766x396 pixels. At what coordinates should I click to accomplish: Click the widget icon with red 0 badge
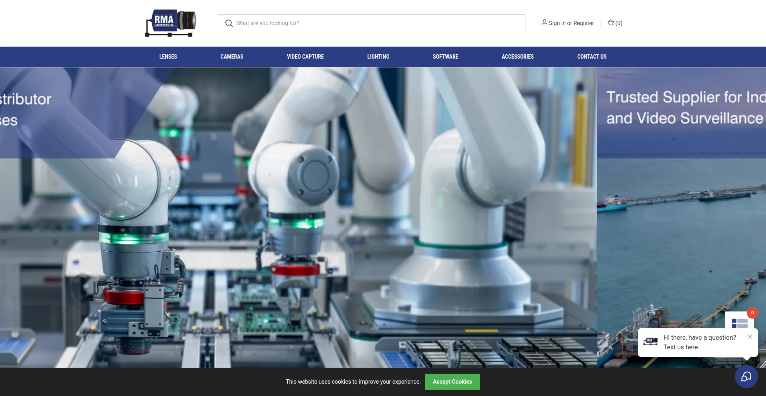(x=740, y=321)
